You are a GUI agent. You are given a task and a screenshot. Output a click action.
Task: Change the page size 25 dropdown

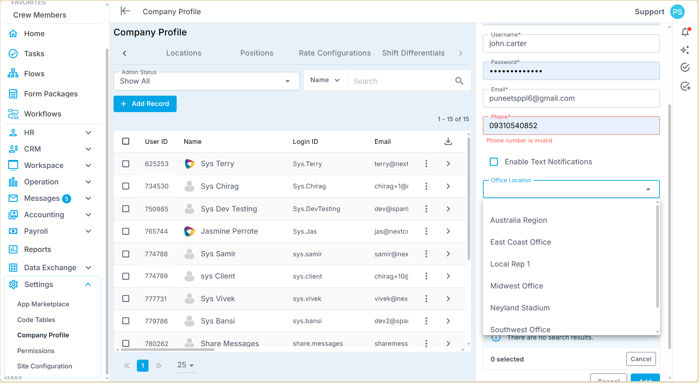tap(187, 365)
